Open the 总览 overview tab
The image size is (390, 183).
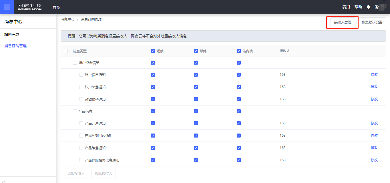(x=56, y=7)
